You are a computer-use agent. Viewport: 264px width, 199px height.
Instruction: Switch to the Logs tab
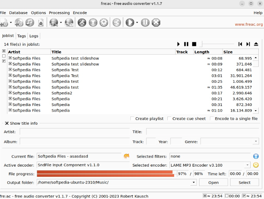click(x=34, y=36)
